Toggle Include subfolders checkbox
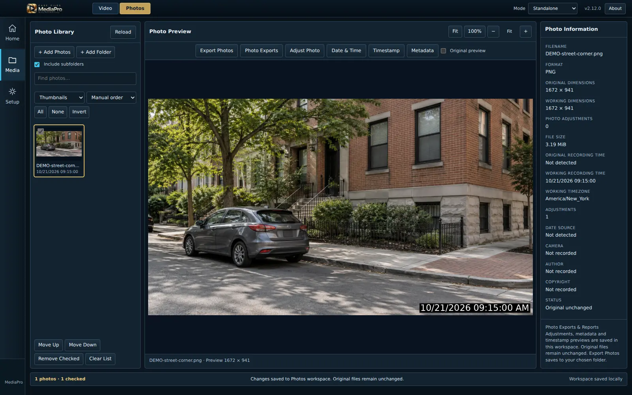 (x=37, y=64)
